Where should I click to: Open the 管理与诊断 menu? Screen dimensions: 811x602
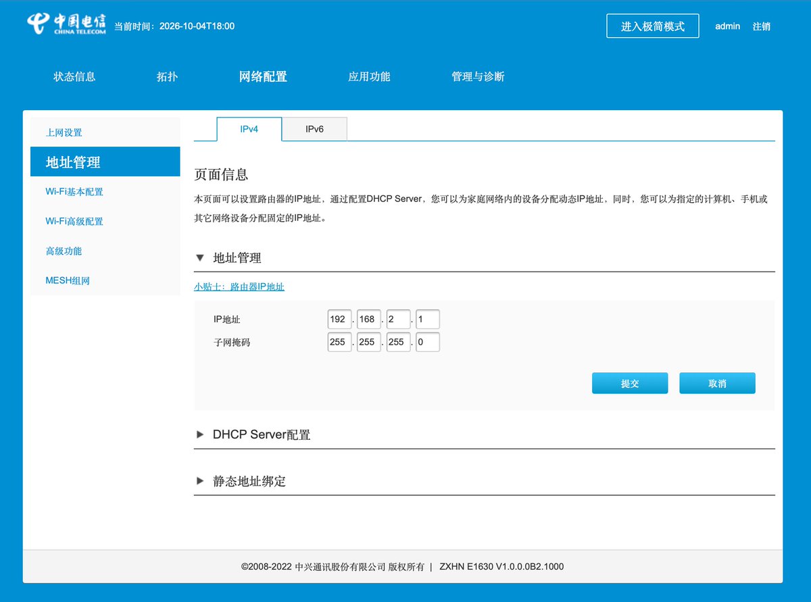[x=478, y=76]
